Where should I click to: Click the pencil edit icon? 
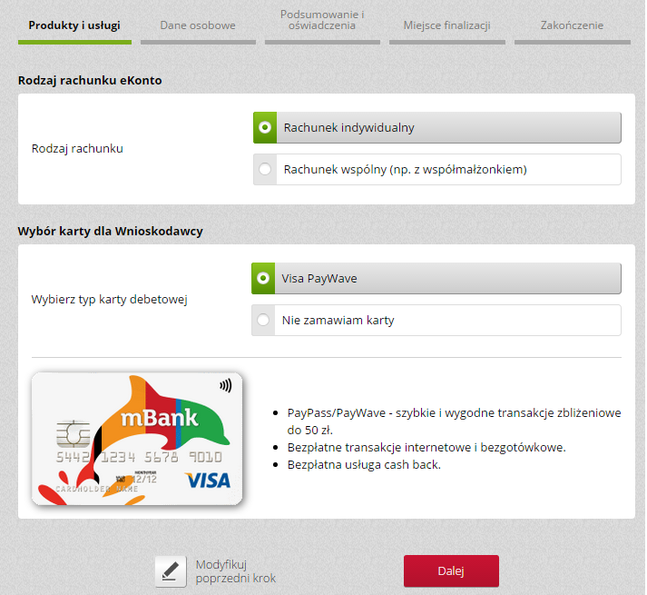coord(171,571)
